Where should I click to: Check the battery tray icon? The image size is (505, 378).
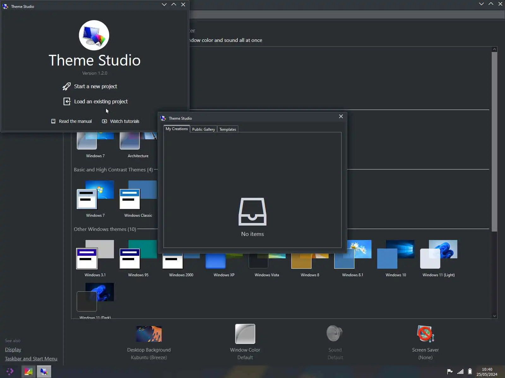[470, 372]
